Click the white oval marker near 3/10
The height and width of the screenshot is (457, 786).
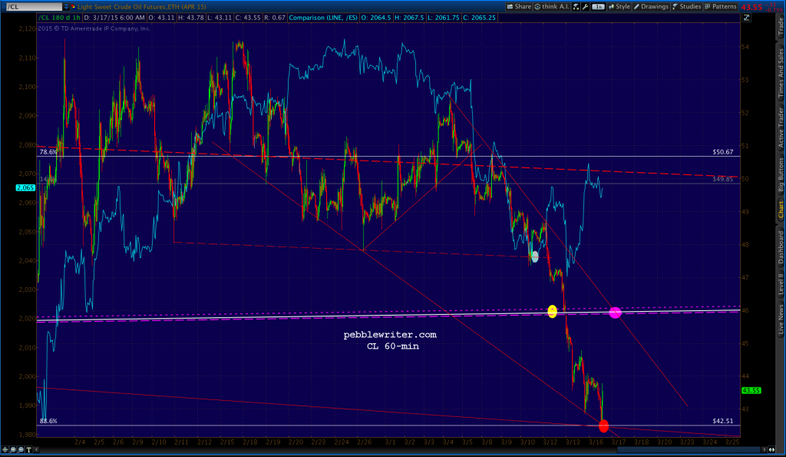(x=534, y=257)
